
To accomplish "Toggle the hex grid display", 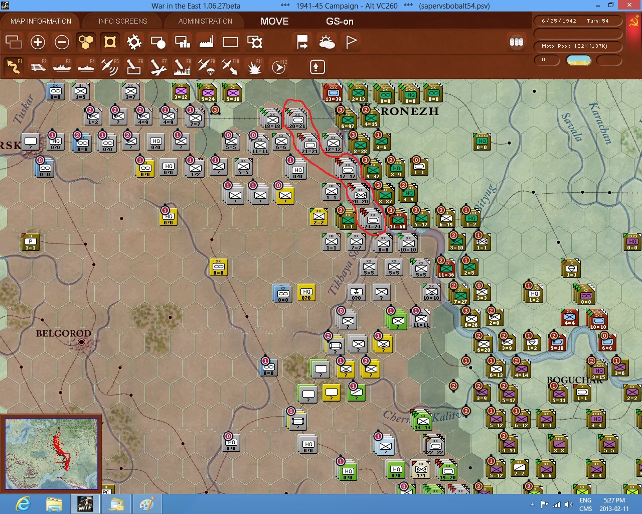I will 86,42.
